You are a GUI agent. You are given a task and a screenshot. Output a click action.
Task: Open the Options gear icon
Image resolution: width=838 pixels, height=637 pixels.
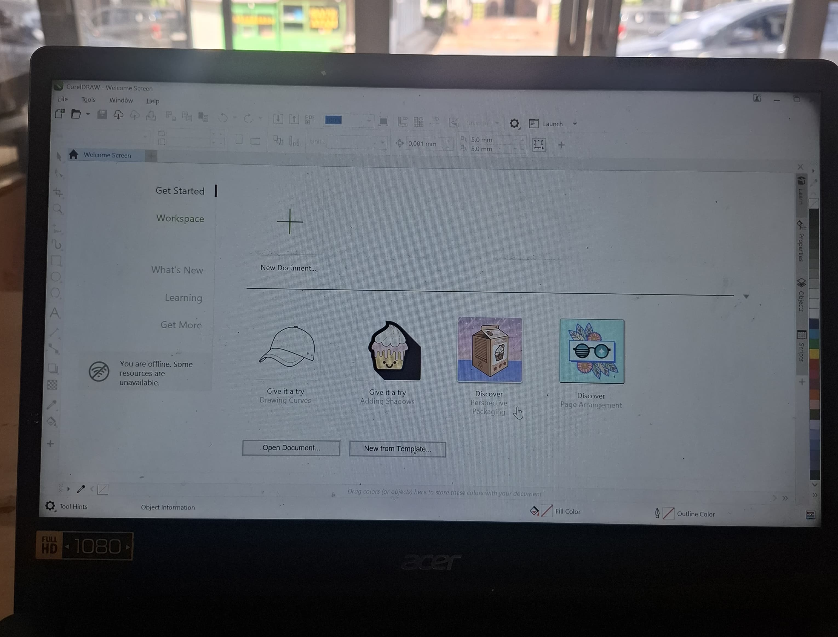514,124
